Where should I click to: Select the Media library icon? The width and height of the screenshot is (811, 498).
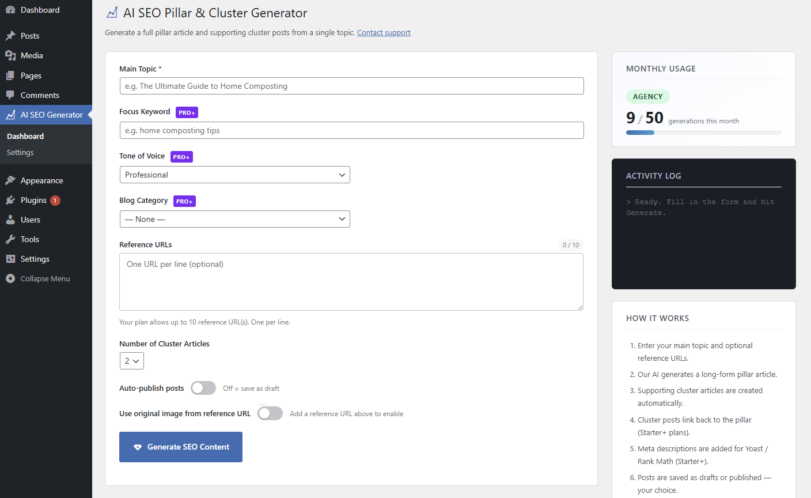click(x=12, y=55)
